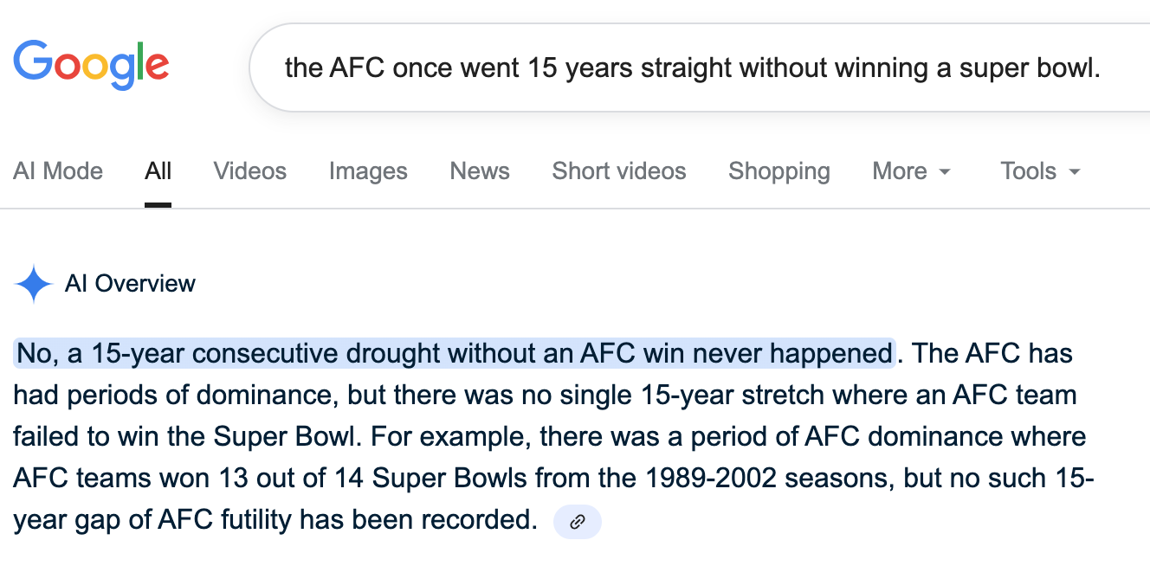Screen dimensions: 1150x566
Task: Click the AI Overview heading label
Action: [x=131, y=284]
